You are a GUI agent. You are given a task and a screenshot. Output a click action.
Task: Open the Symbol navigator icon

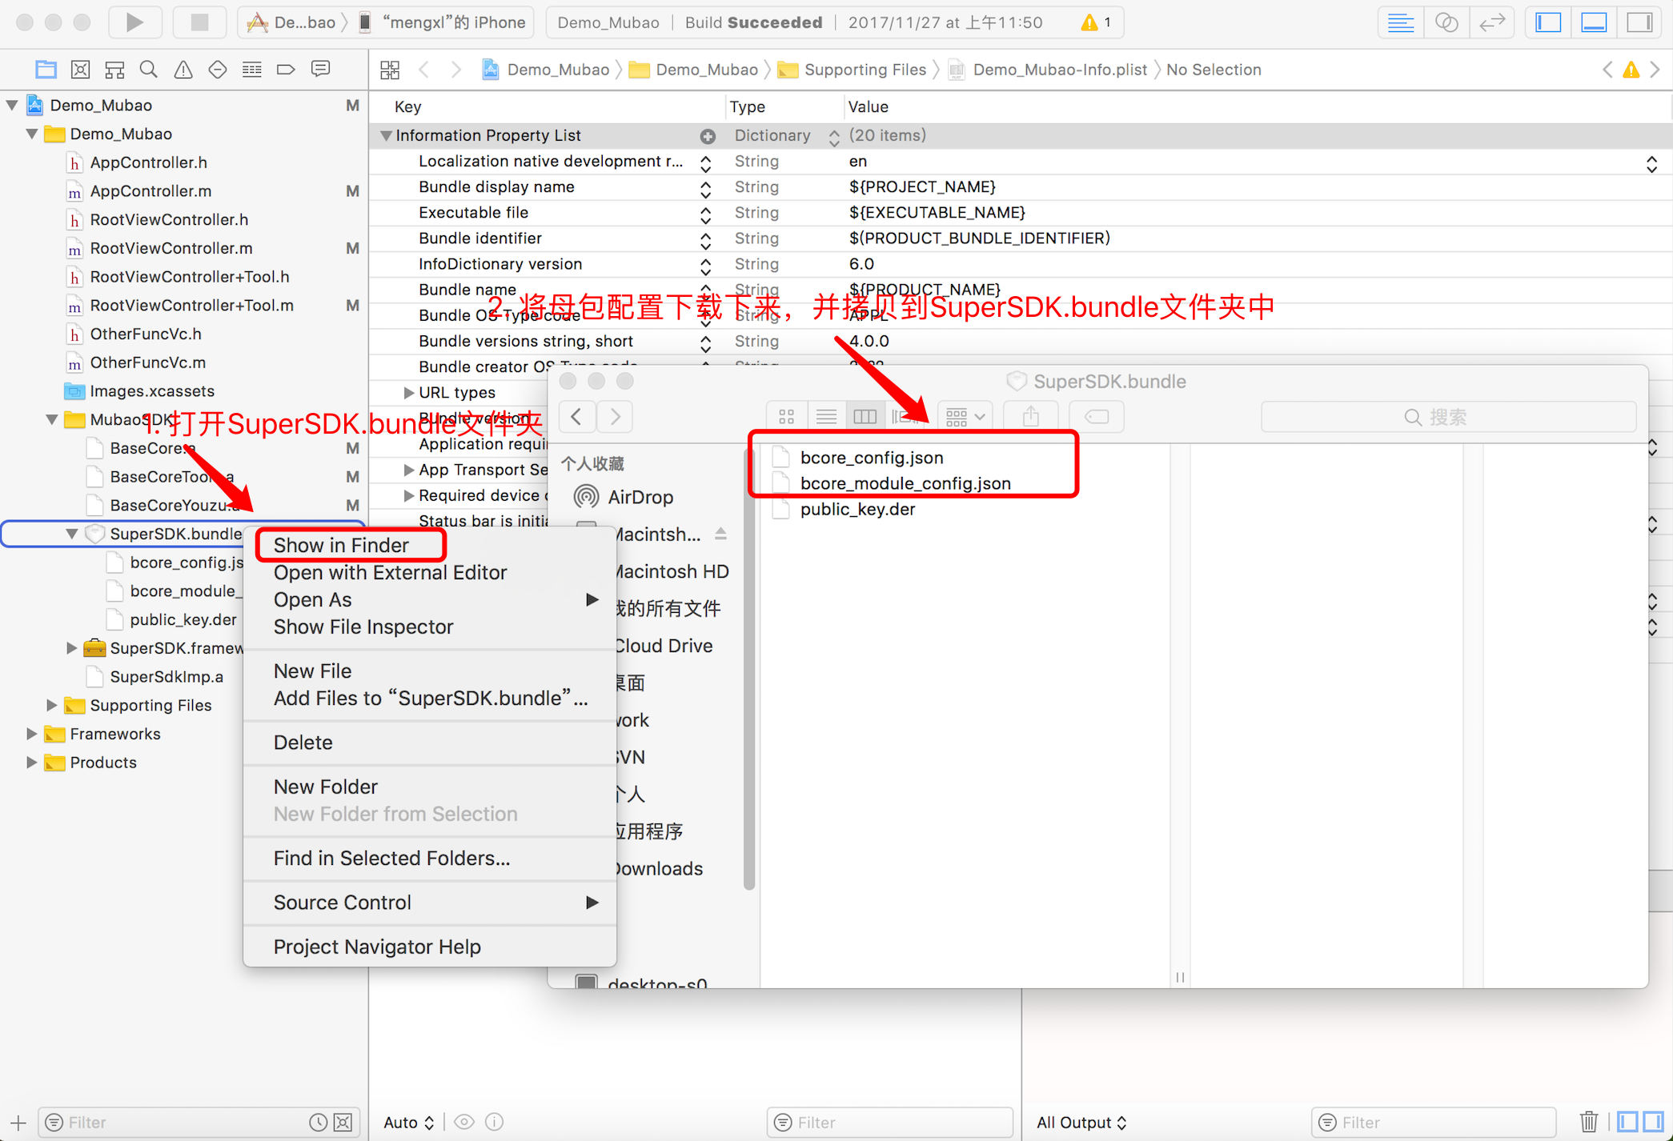114,70
